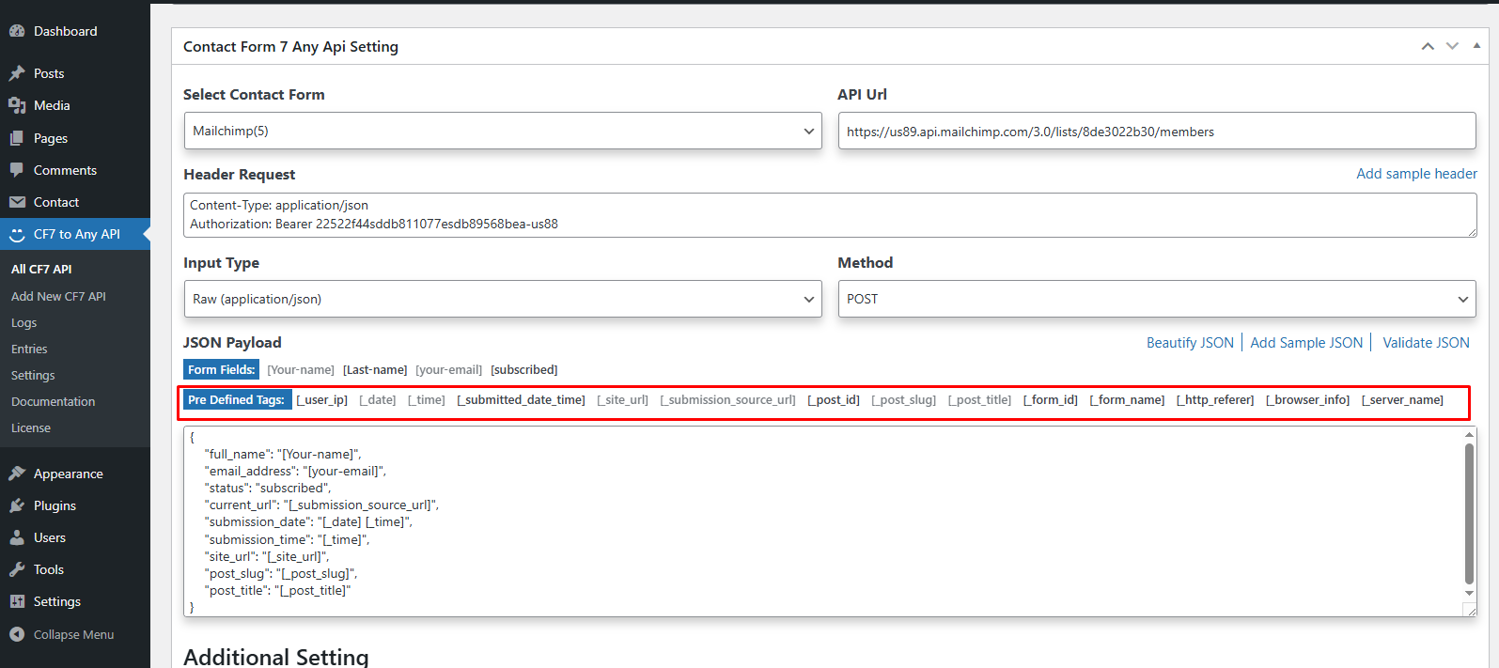Open the Method dropdown showing POST
The image size is (1499, 668).
[1156, 299]
